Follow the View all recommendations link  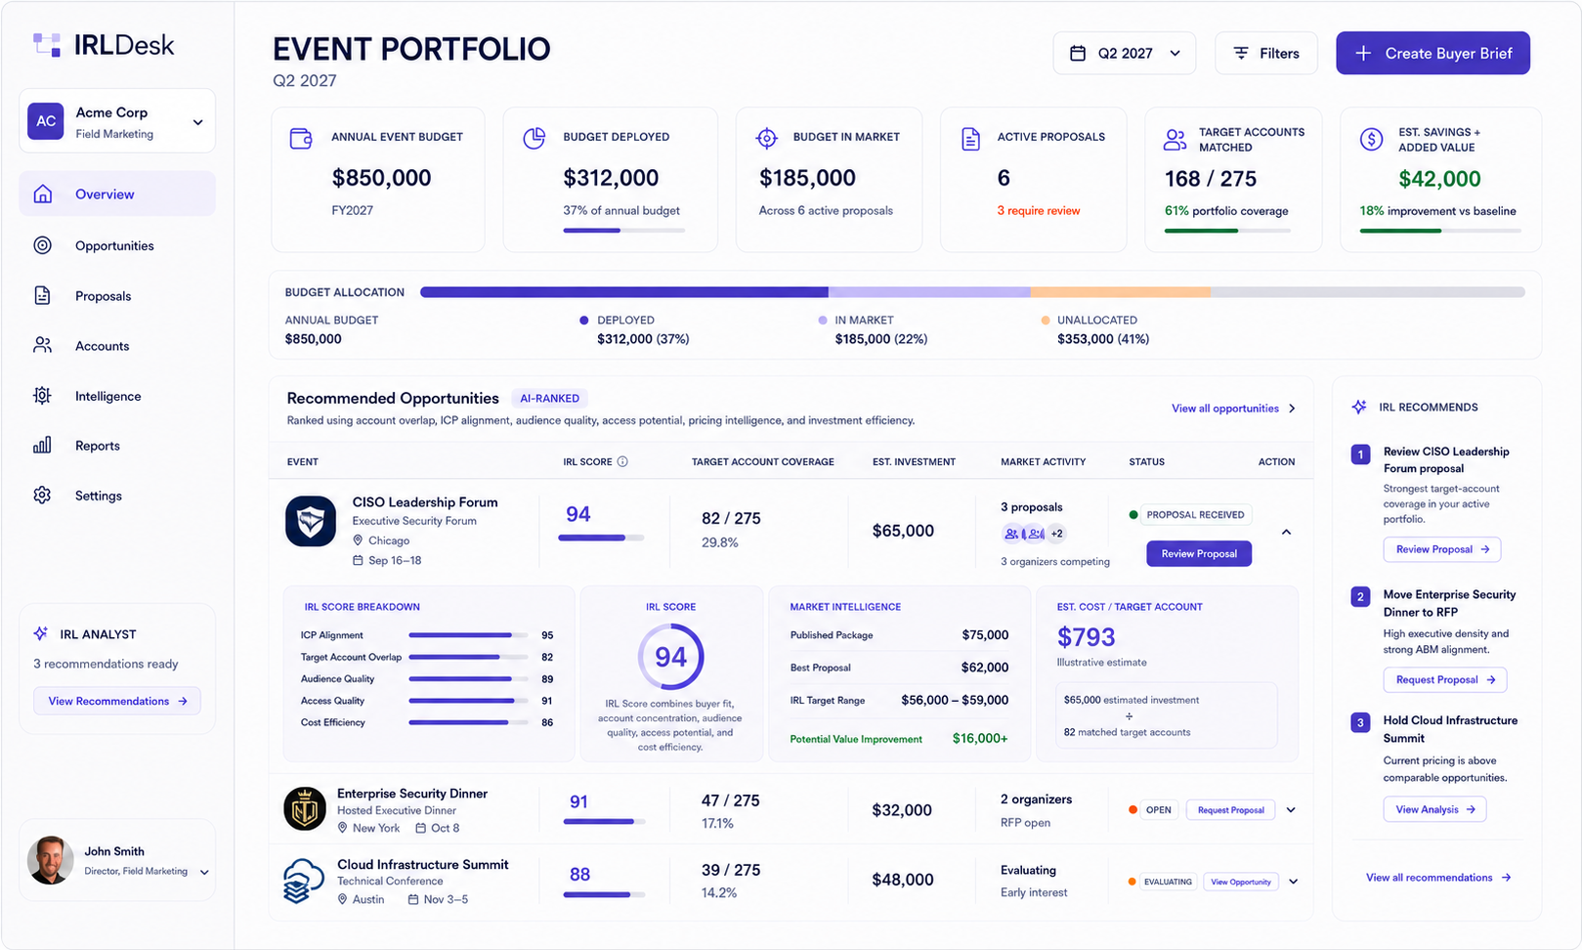[1438, 878]
